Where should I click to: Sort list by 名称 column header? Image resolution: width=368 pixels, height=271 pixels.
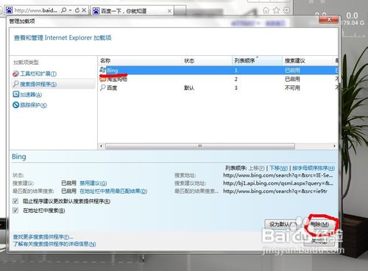(140, 60)
